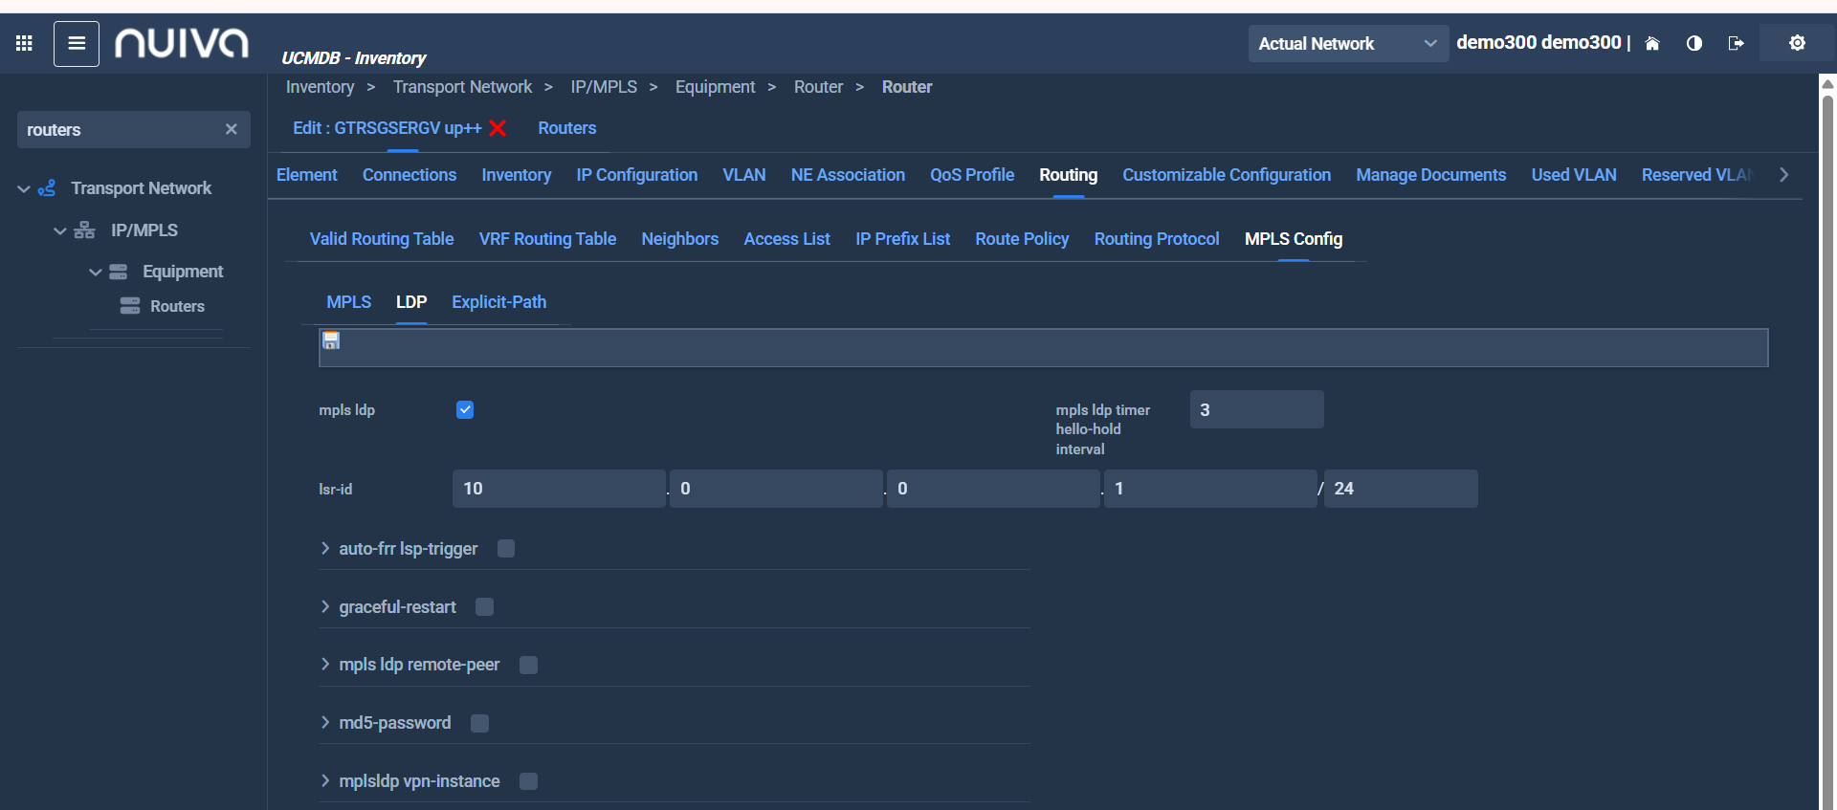Enable the graceful-restart checkbox
Viewport: 1837px width, 810px height.
484,607
